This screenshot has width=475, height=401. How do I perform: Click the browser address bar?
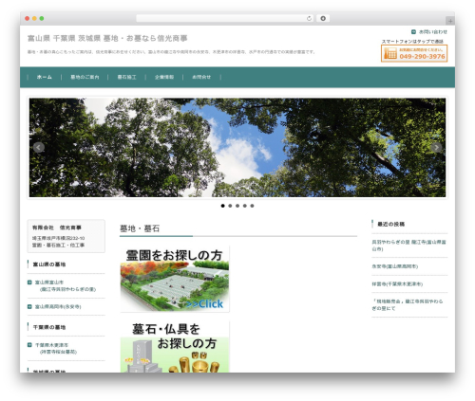coord(224,18)
